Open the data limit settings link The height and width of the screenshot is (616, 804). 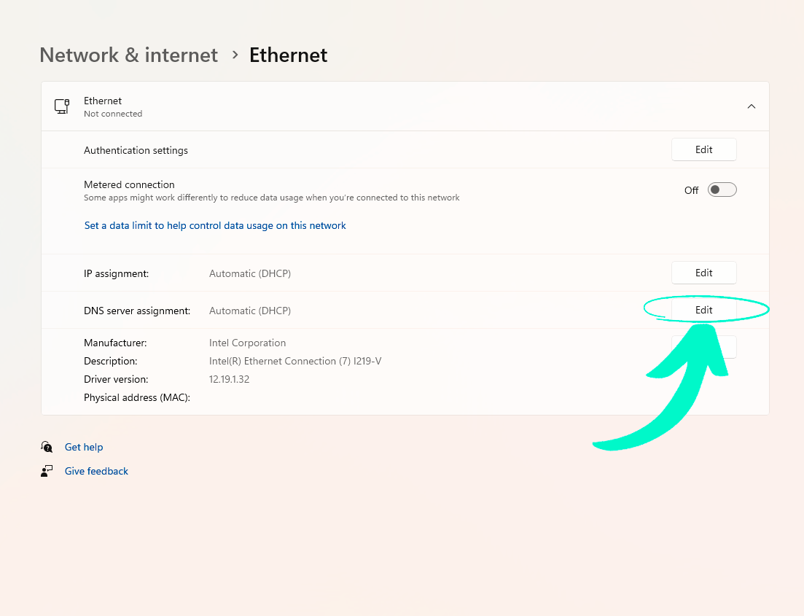[215, 226]
